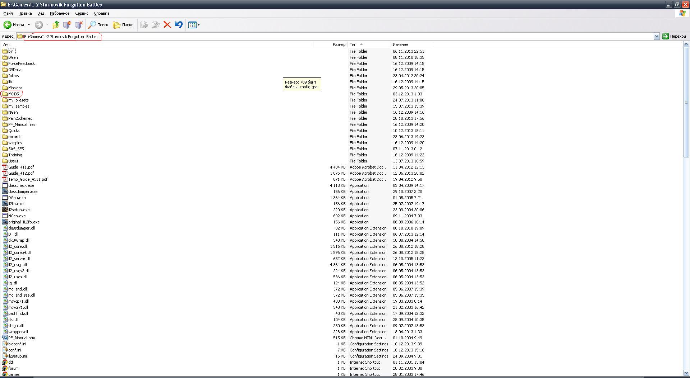Image resolution: width=690 pixels, height=378 pixels.
Task: Sort by the Размер column header
Action: click(330, 44)
